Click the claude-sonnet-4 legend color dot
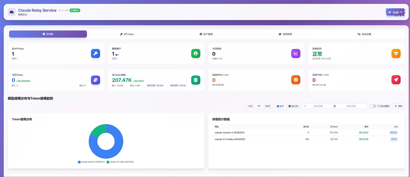 (x=79, y=162)
